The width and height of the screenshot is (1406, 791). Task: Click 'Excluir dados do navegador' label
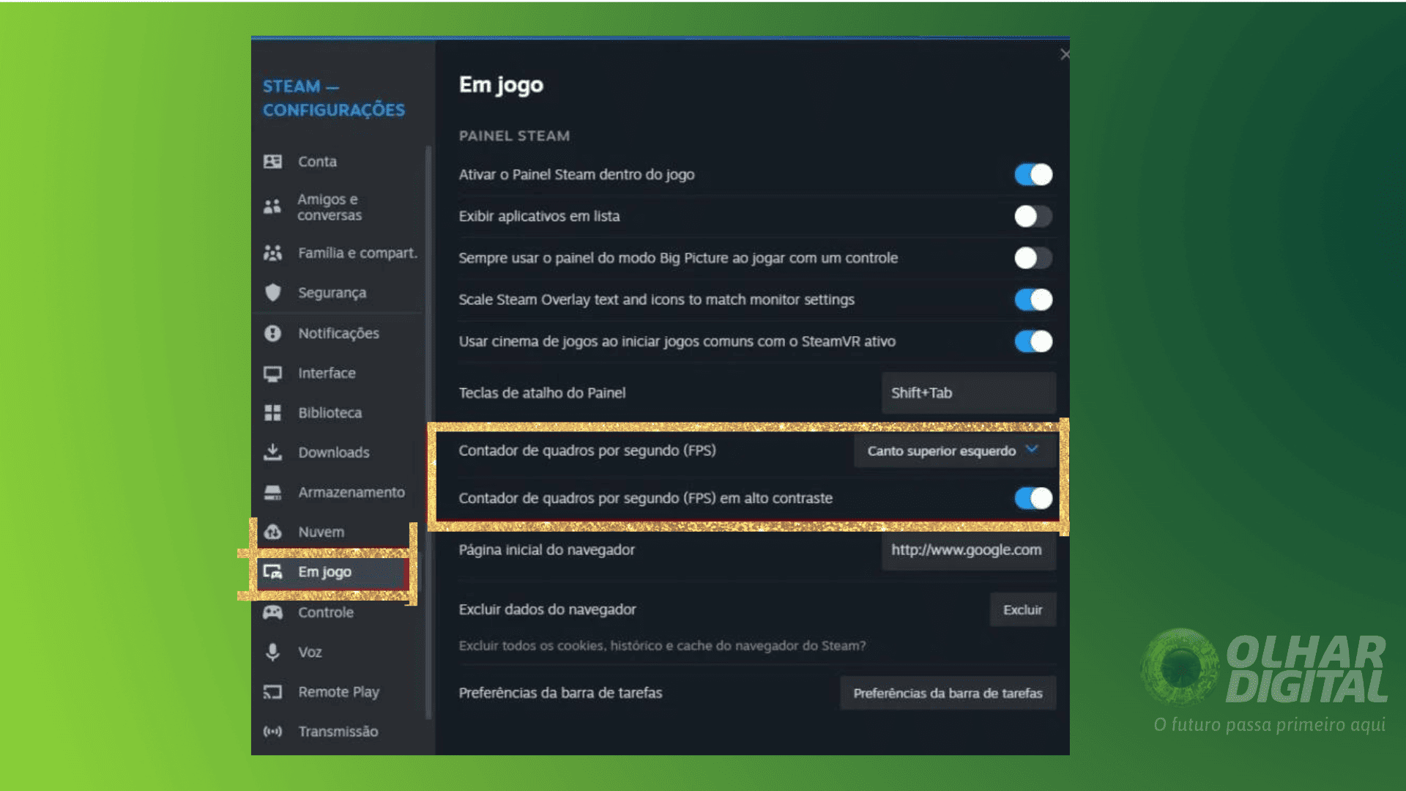pos(547,609)
